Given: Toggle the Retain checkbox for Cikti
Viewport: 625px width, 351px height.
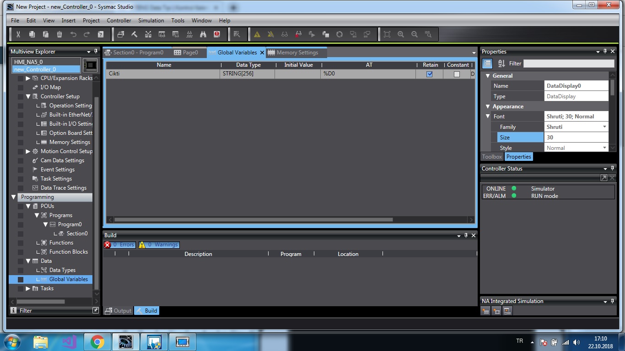Looking at the screenshot, I should pos(429,74).
